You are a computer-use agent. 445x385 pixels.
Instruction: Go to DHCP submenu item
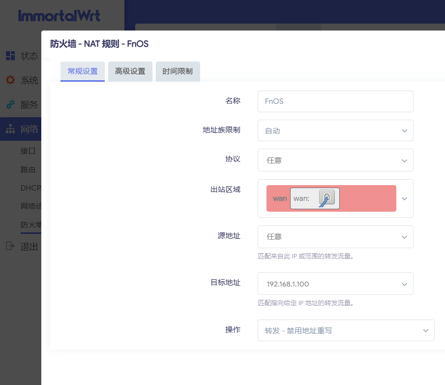click(x=30, y=188)
